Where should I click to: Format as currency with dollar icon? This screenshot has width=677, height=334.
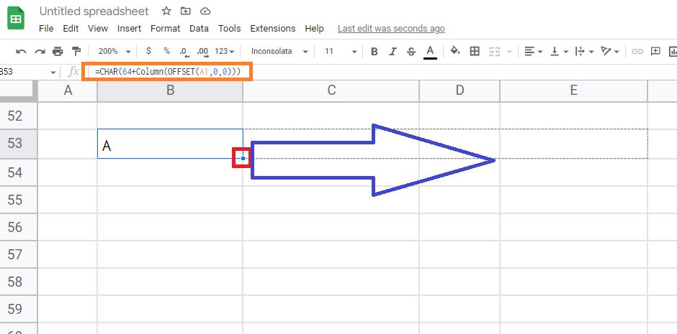coord(148,51)
